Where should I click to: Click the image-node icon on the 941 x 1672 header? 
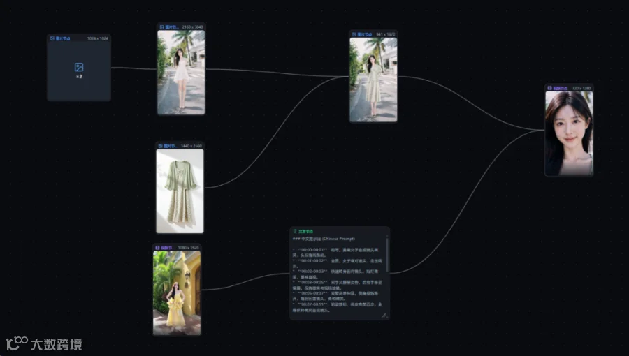354,34
